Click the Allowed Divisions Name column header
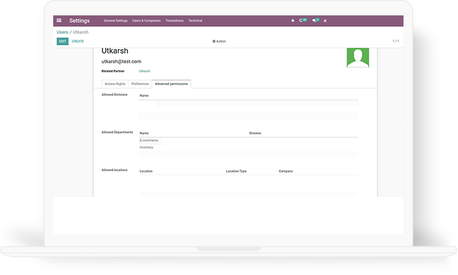Viewport: 458px width, 275px height. 144,96
